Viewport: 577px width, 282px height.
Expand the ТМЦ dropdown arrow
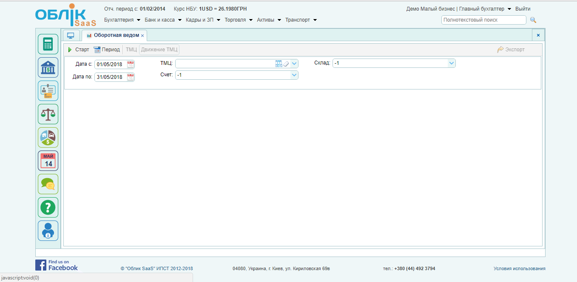point(294,64)
